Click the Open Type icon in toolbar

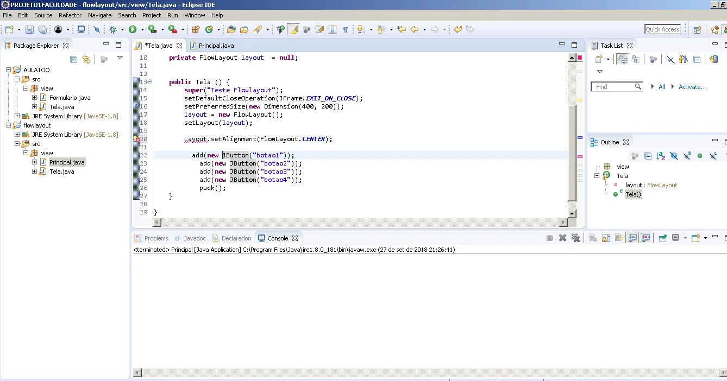tap(231, 29)
